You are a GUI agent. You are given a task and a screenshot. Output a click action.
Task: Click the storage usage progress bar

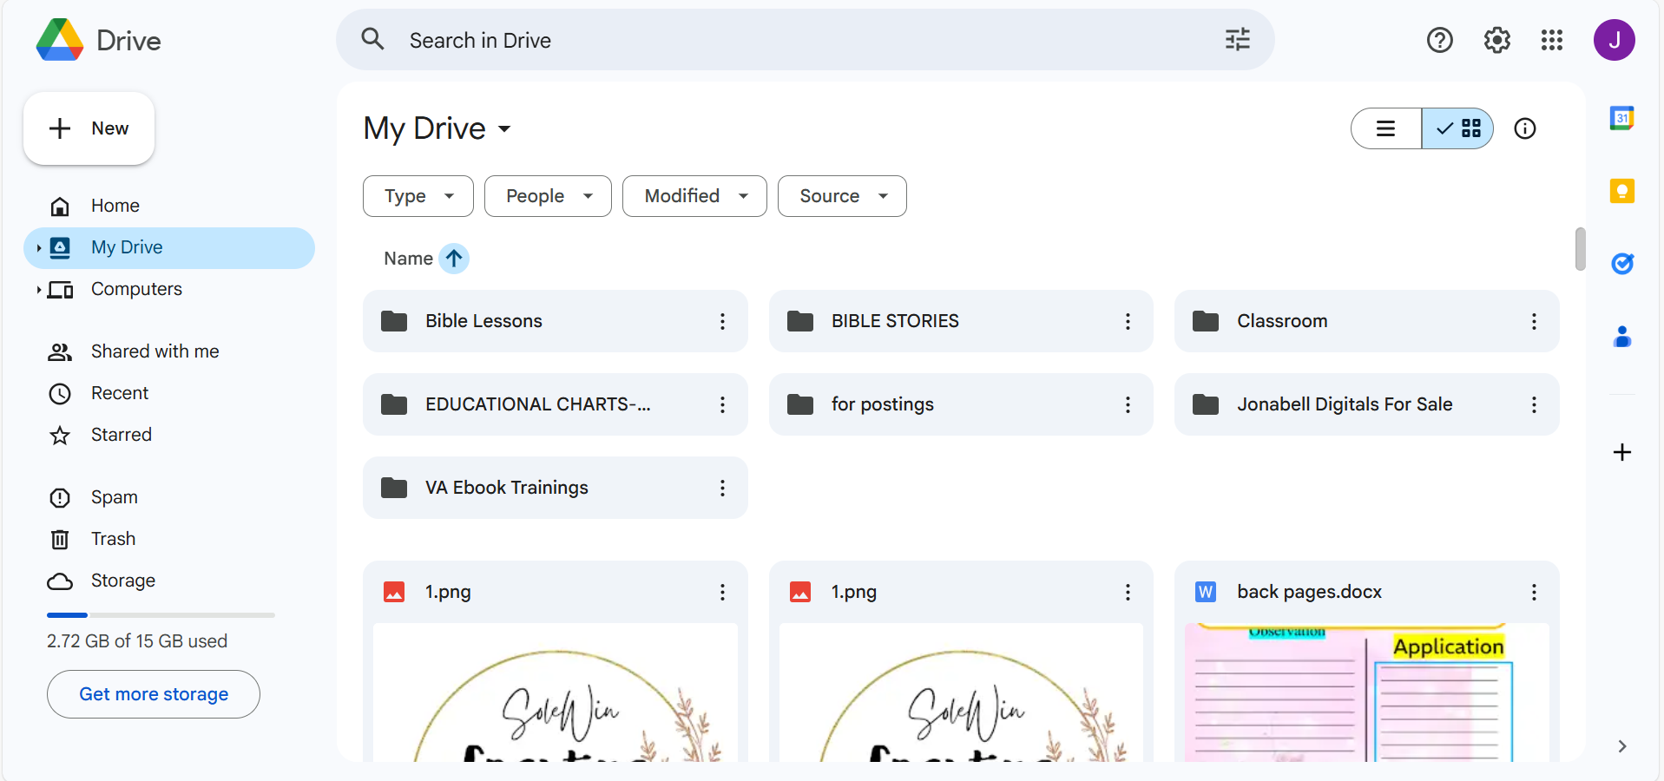[161, 615]
